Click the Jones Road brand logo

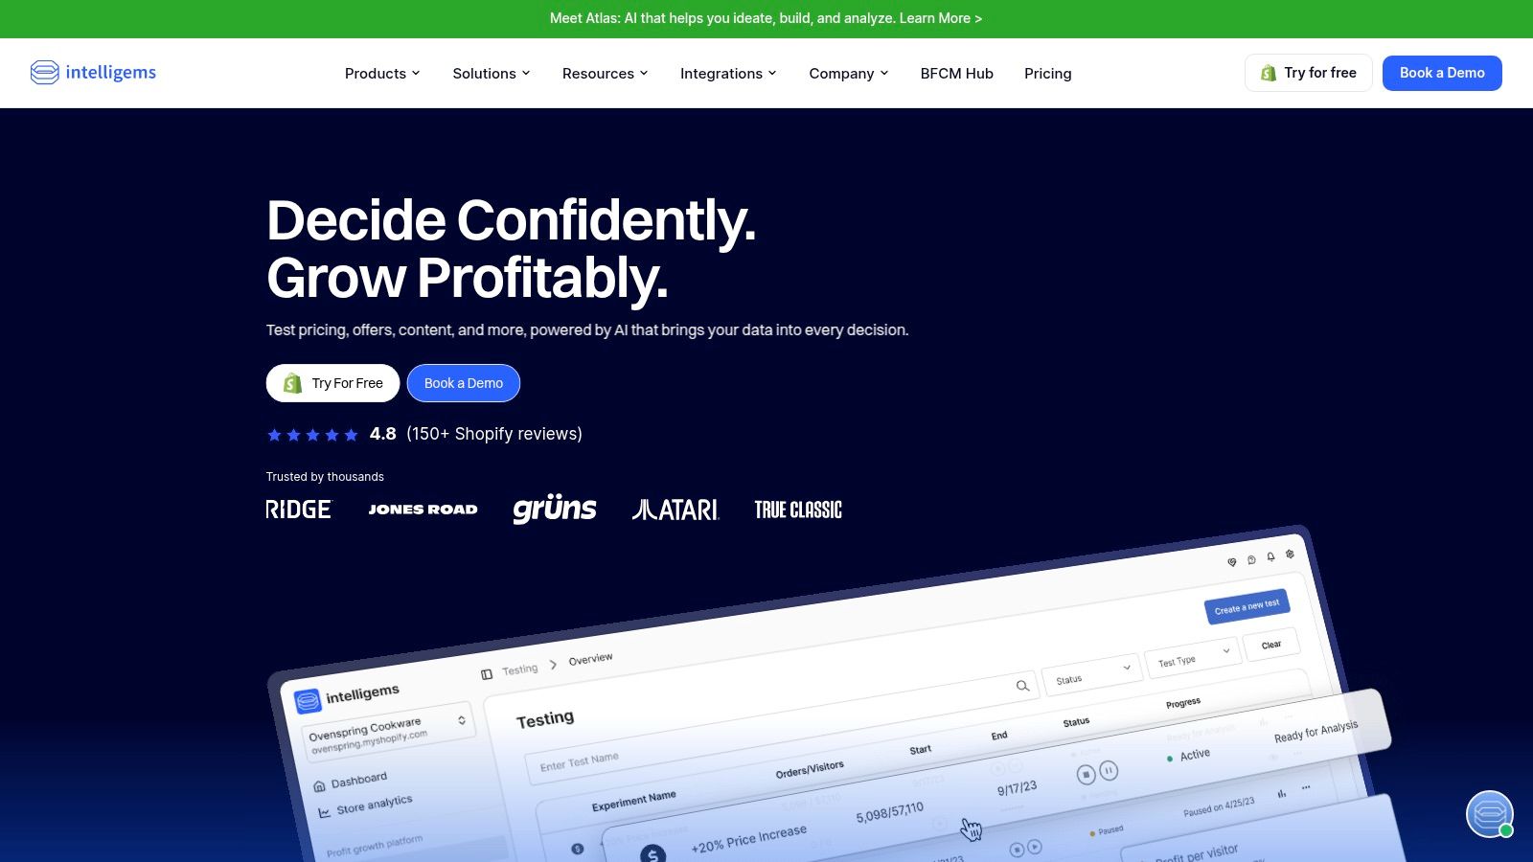tap(423, 510)
